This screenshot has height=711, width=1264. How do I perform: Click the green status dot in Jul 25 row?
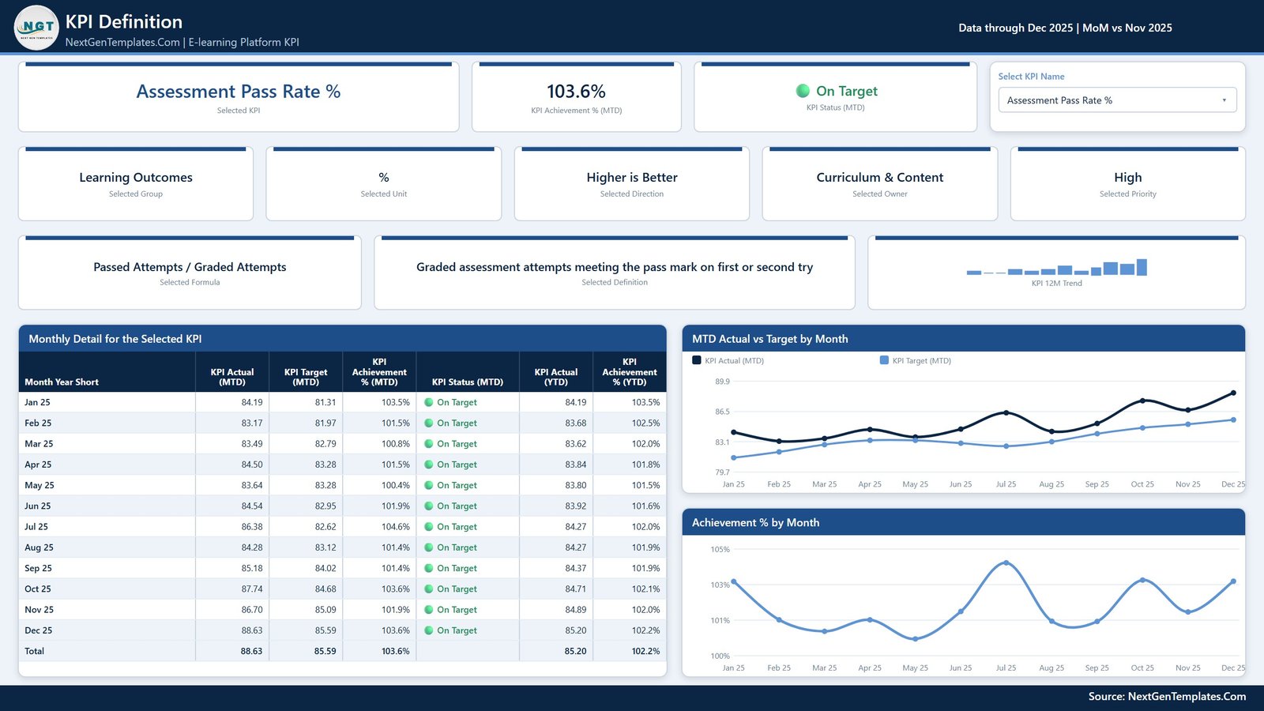pos(429,527)
